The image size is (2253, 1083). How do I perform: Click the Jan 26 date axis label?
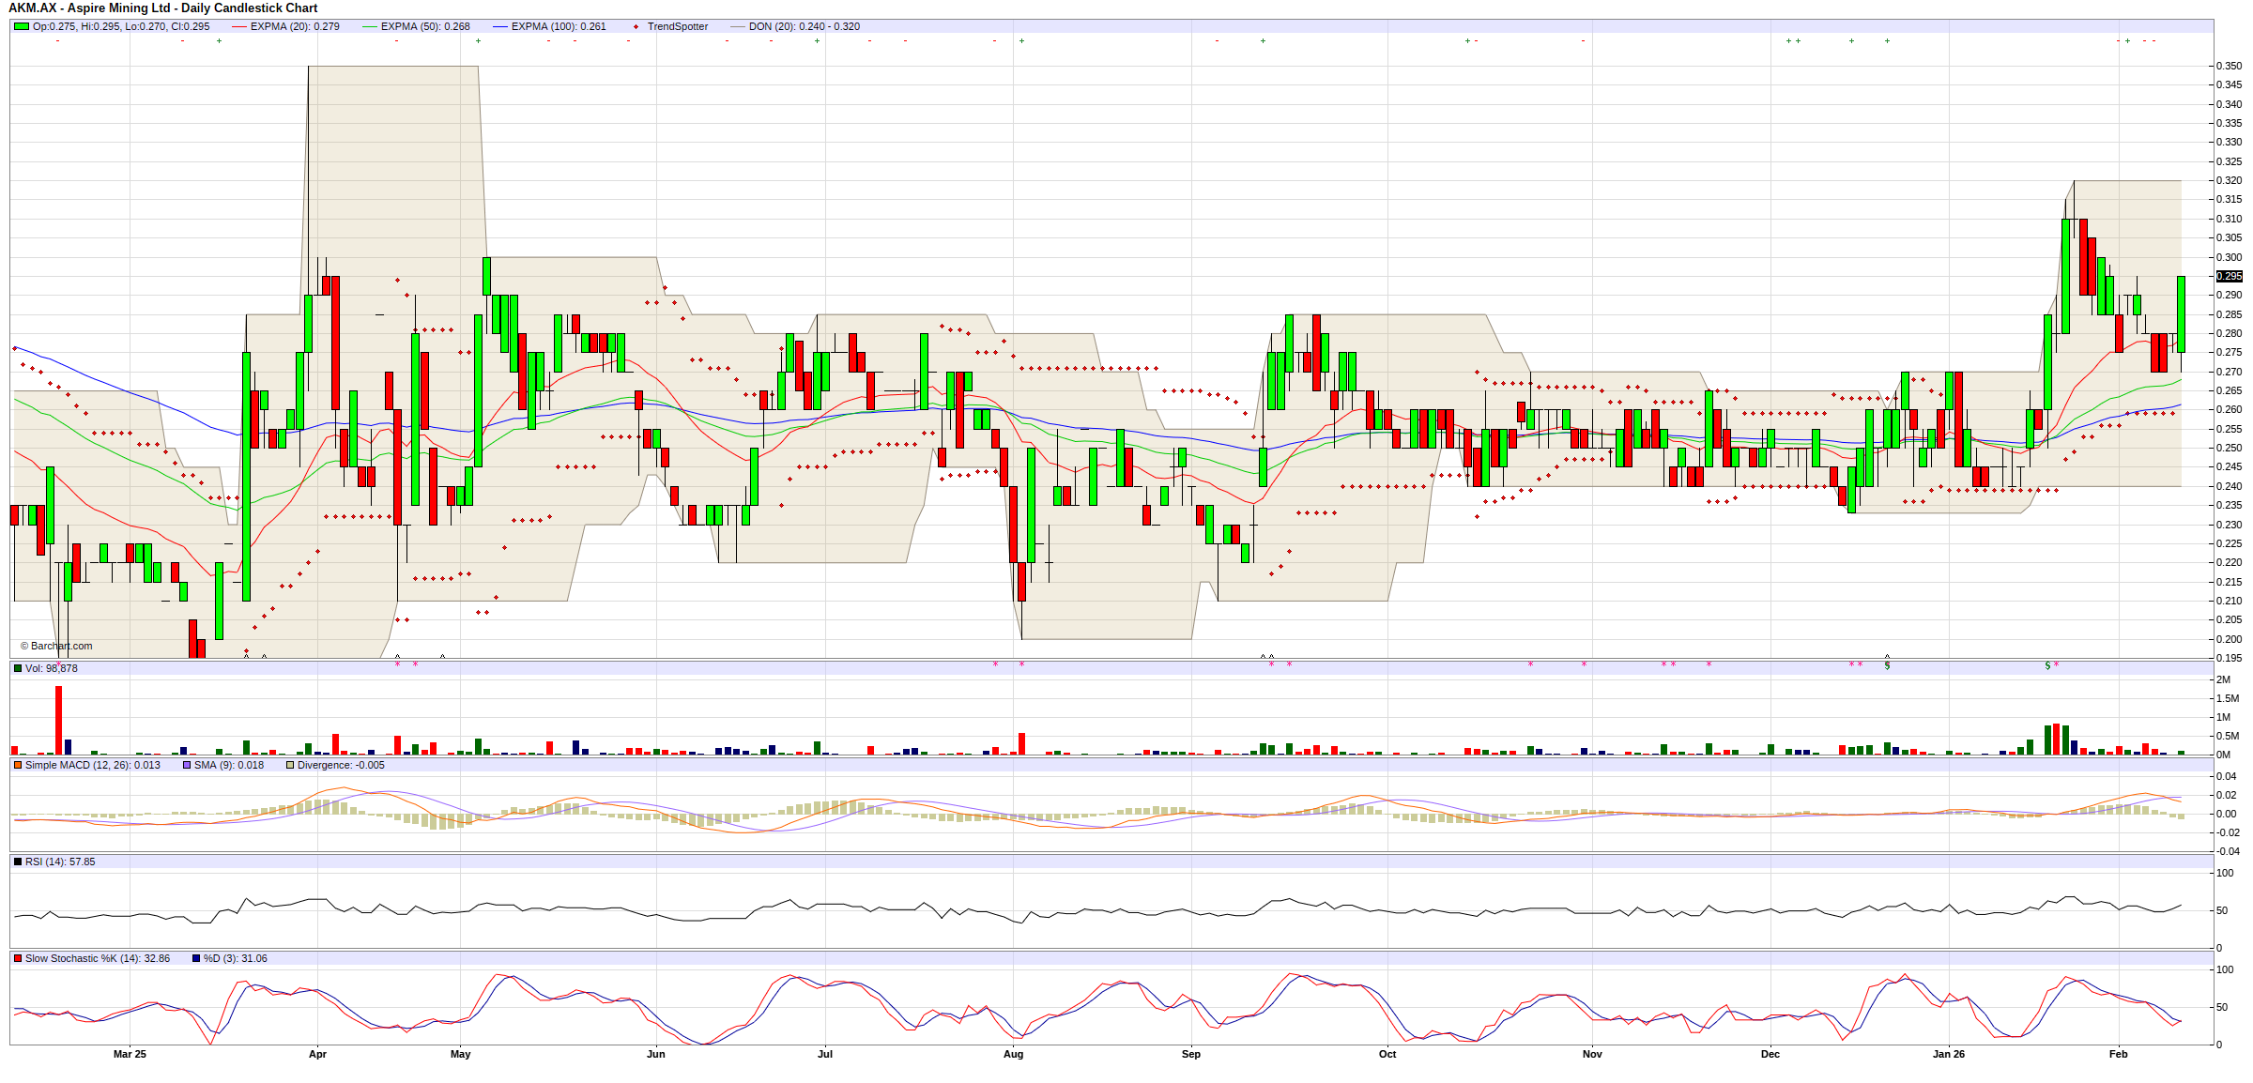tap(1948, 1054)
